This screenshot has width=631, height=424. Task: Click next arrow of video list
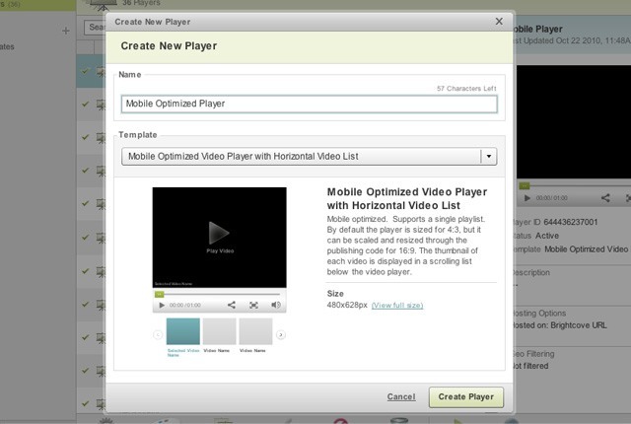tap(281, 334)
